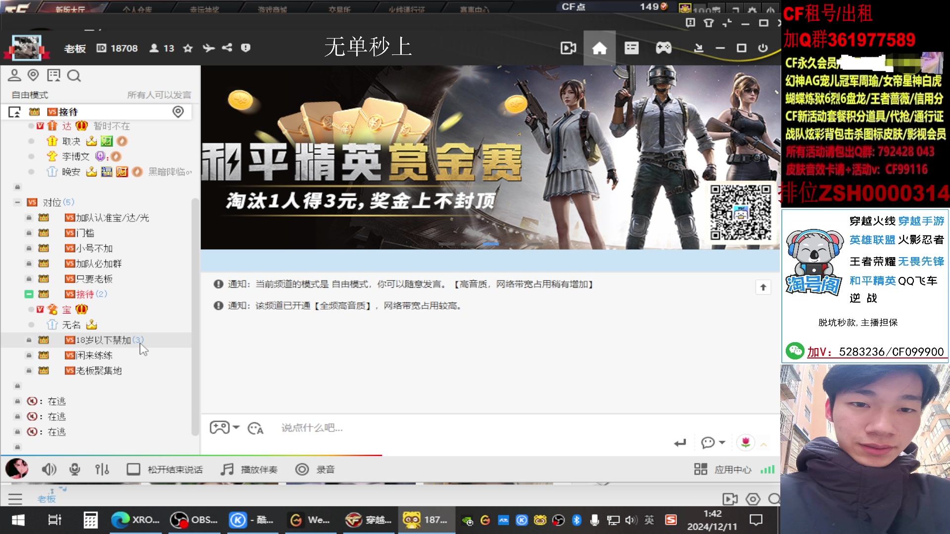Mute the speaker volume icon
The height and width of the screenshot is (534, 950).
49,469
